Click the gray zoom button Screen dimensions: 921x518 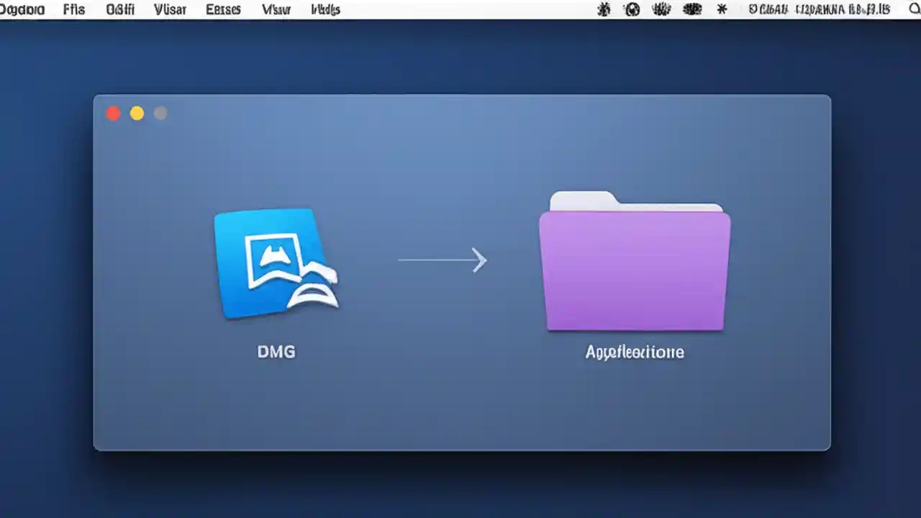point(160,113)
